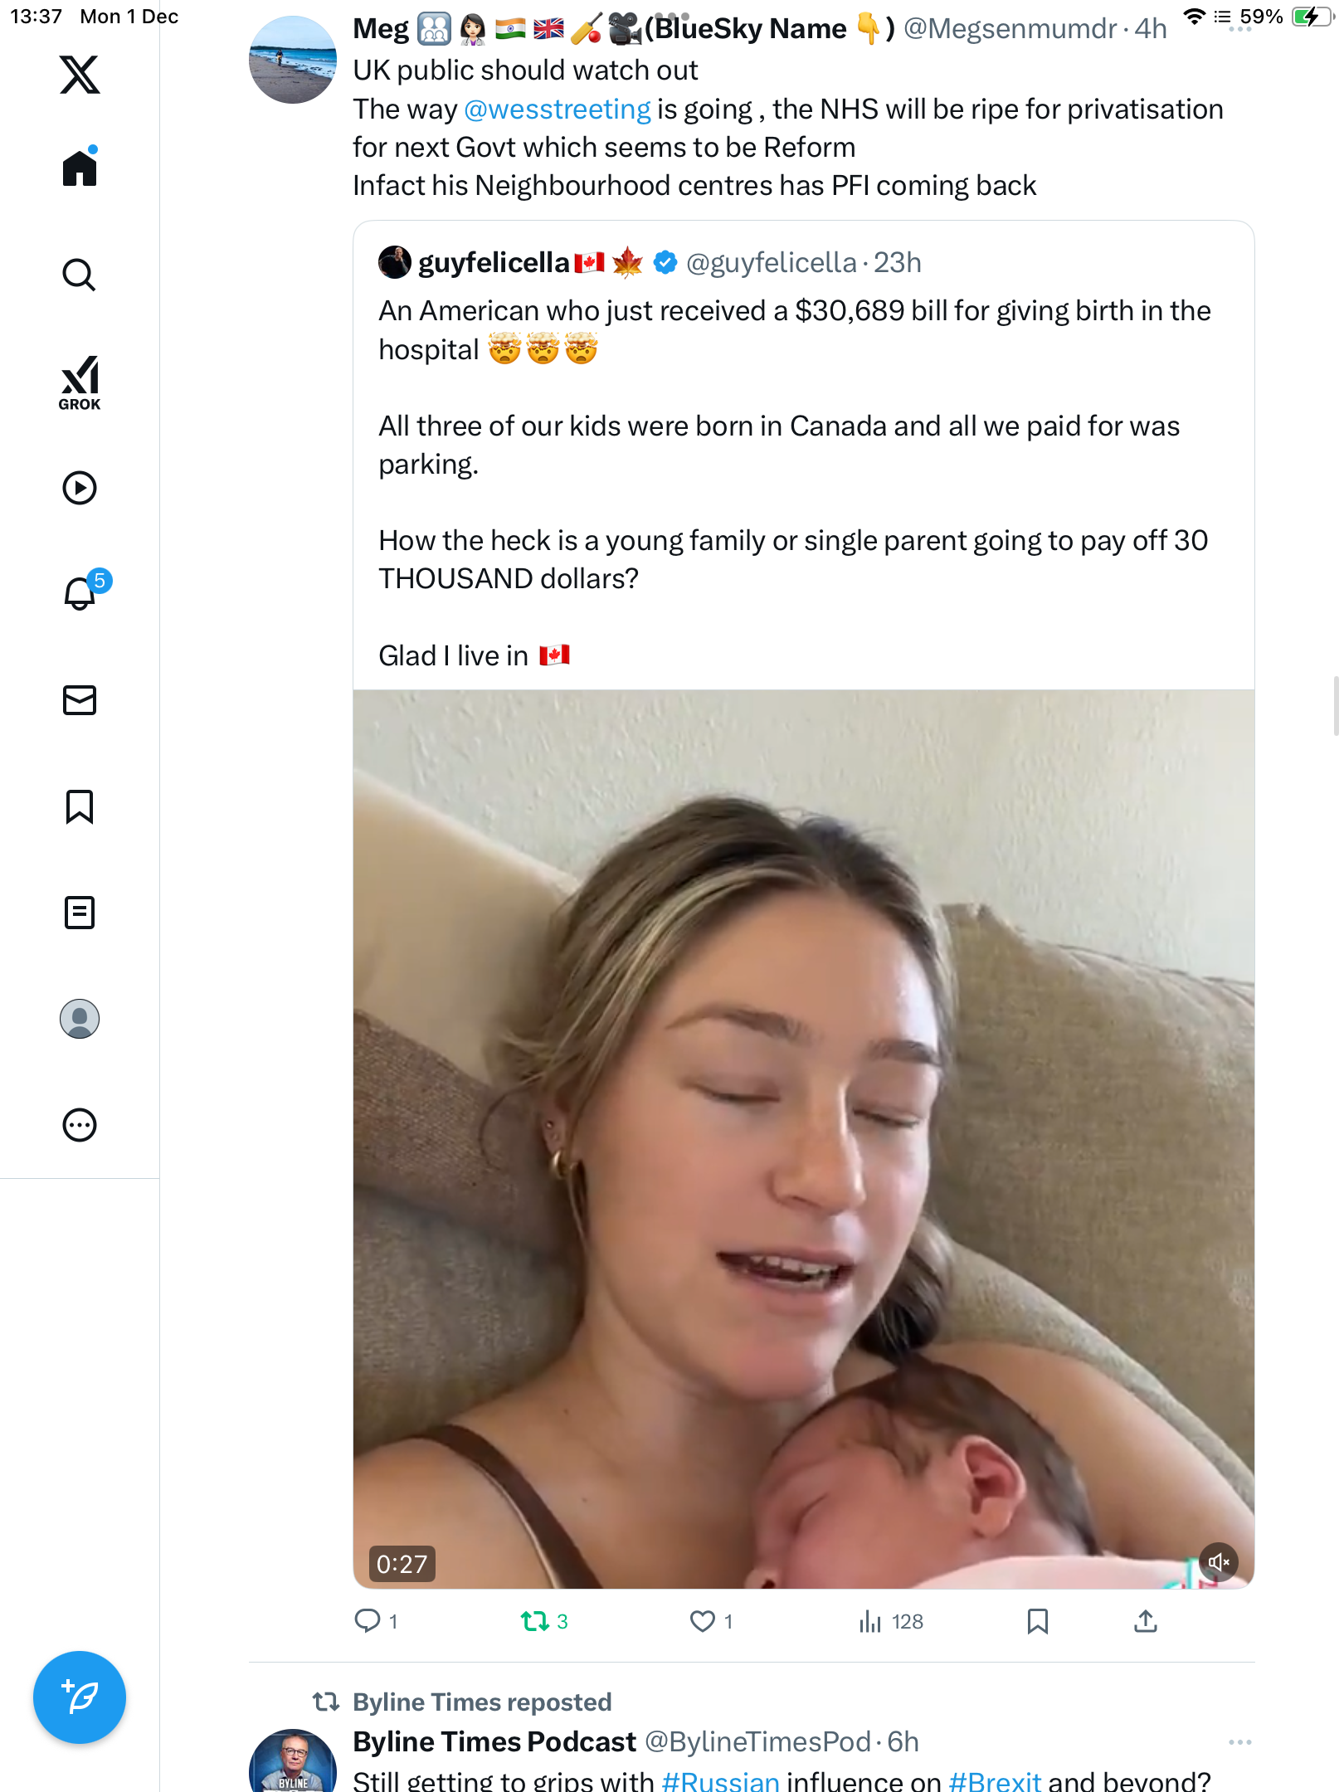Go to the Home feed
Viewport: 1344px width, 1792px height.
pyautogui.click(x=80, y=168)
